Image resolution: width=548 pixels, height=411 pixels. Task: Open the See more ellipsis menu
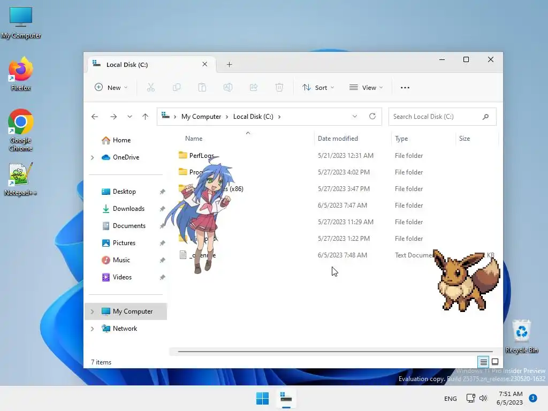pos(405,88)
